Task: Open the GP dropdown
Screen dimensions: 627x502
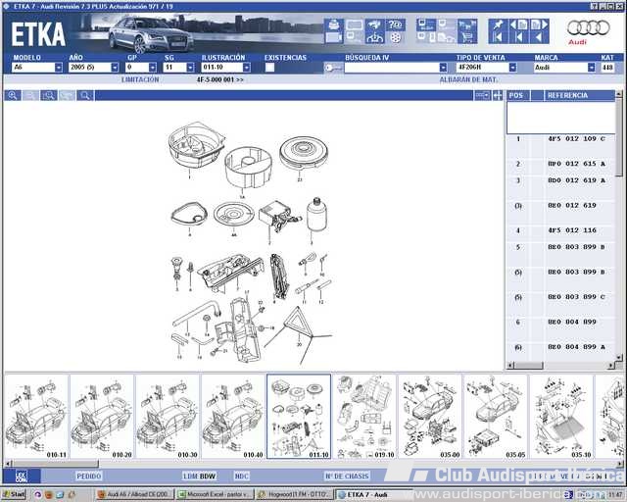Action: (153, 68)
